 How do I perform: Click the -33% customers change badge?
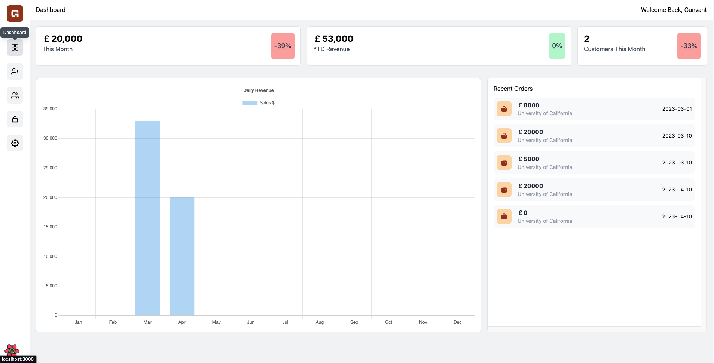(x=689, y=46)
